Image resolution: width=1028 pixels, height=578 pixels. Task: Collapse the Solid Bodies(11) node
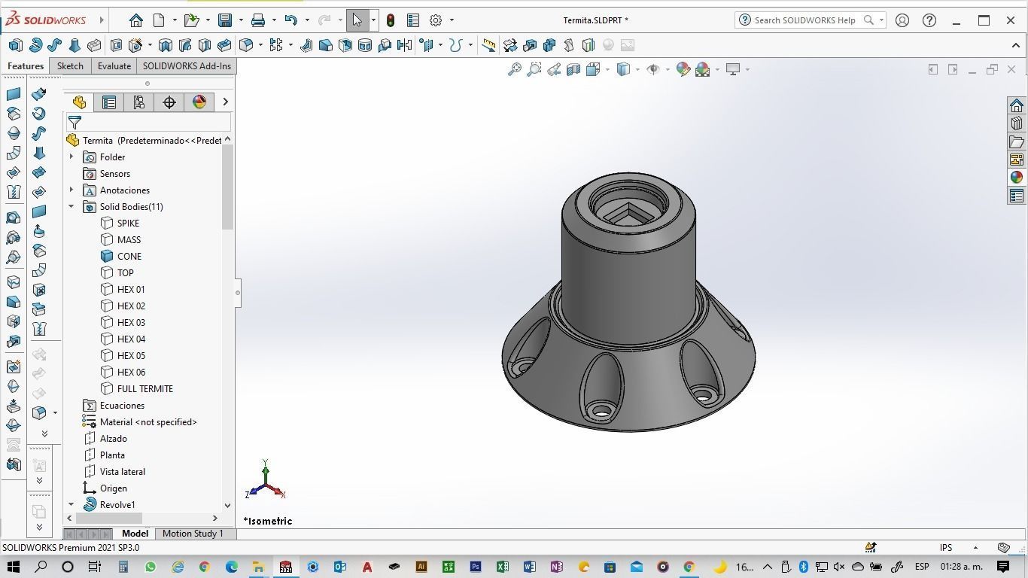pyautogui.click(x=71, y=206)
